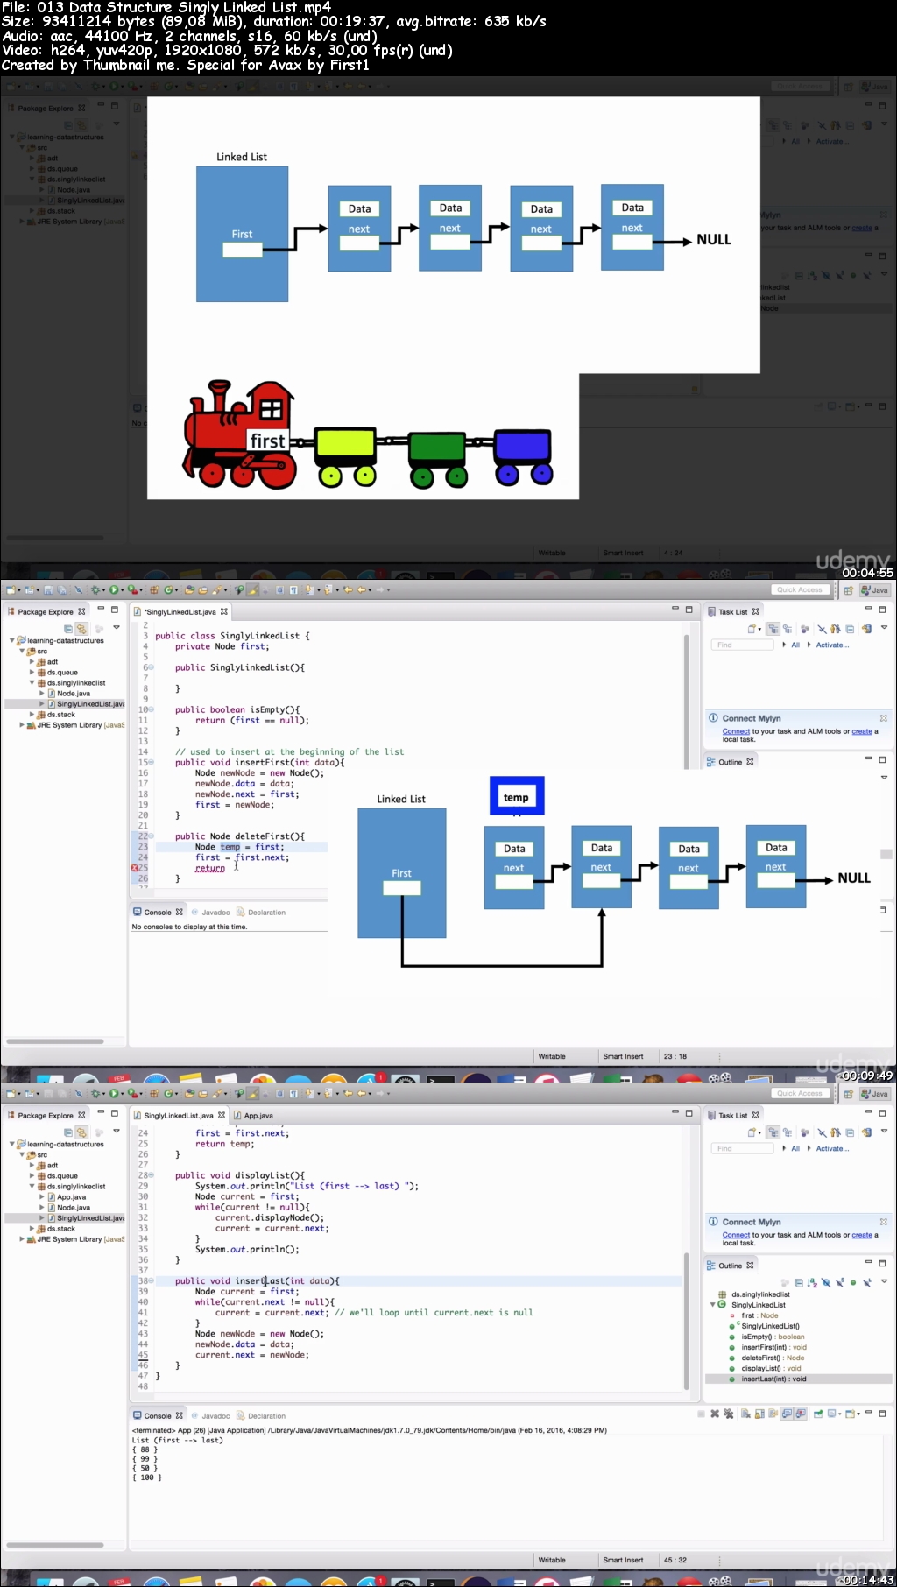The height and width of the screenshot is (1587, 897).
Task: Toggle Categorized presentation icon in 00:14:43 Task List
Action: [773, 1132]
